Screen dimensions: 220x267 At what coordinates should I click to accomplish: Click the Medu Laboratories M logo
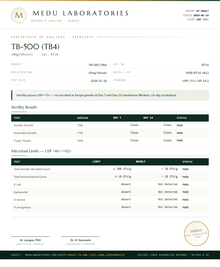[x=19, y=15]
